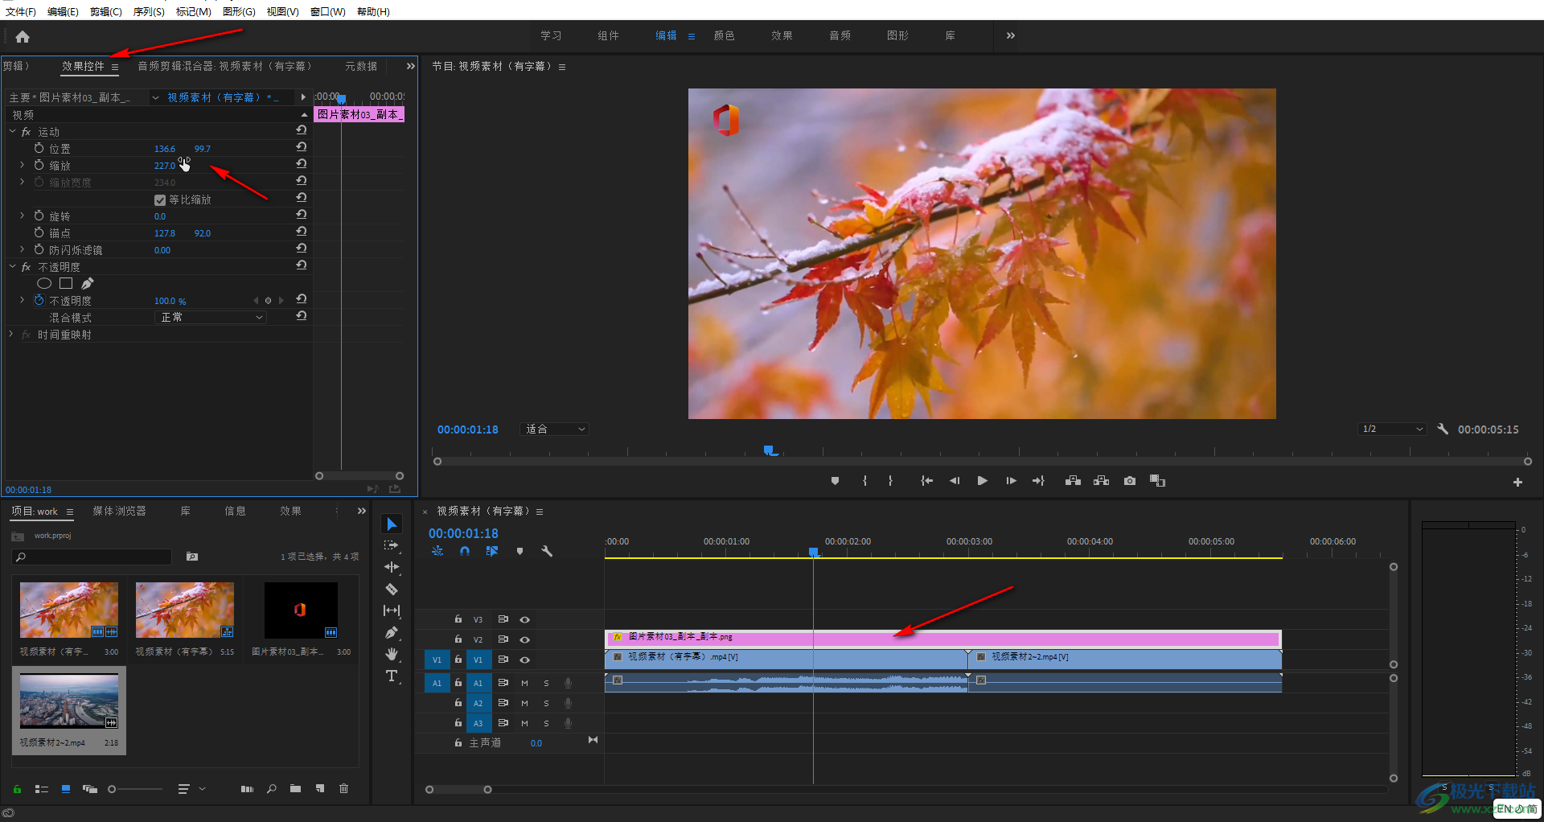Toggle animation stopwatch for rotation

(x=39, y=216)
